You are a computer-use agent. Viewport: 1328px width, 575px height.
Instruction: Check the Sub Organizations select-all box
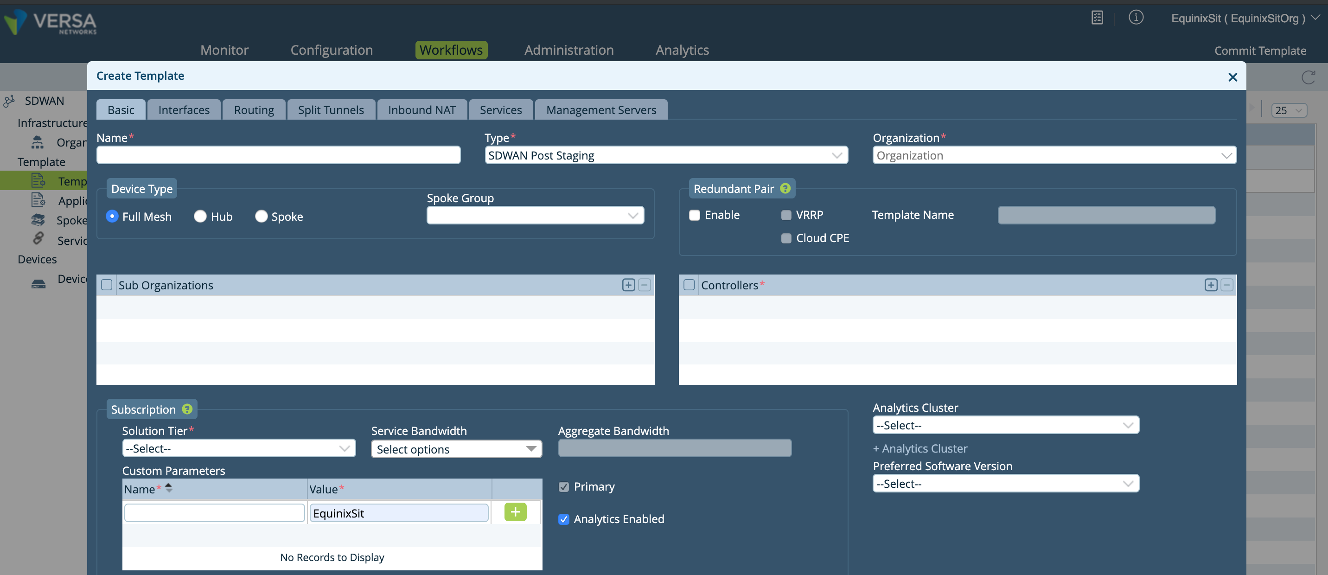(x=107, y=285)
